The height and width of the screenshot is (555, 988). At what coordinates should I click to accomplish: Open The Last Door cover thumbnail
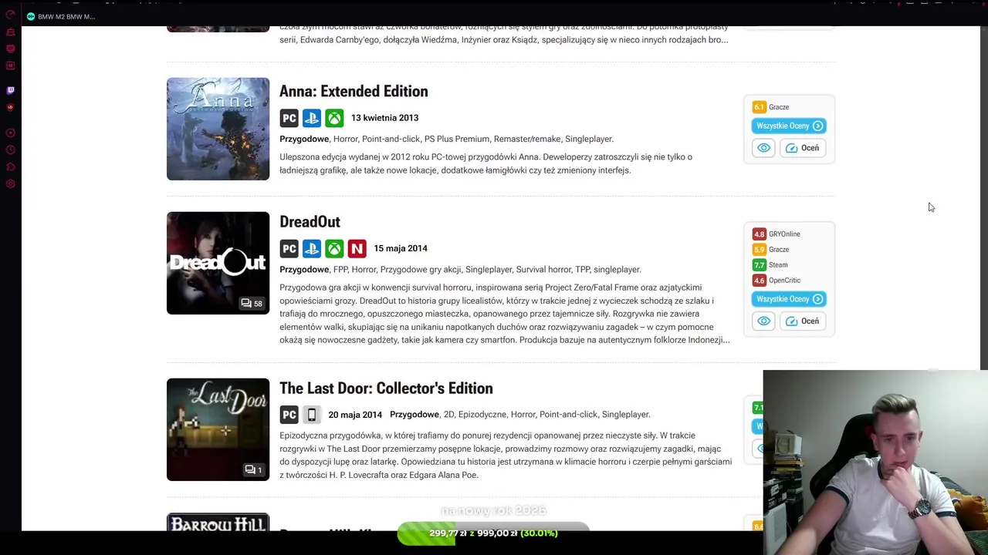point(218,429)
